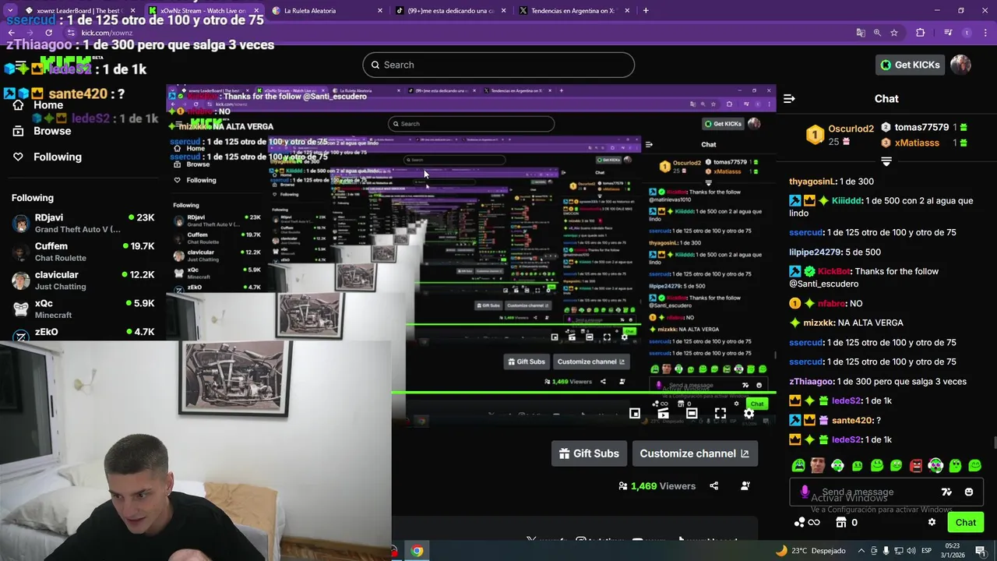Click address bar showing kick.com/xownz
997x561 pixels.
452,33
